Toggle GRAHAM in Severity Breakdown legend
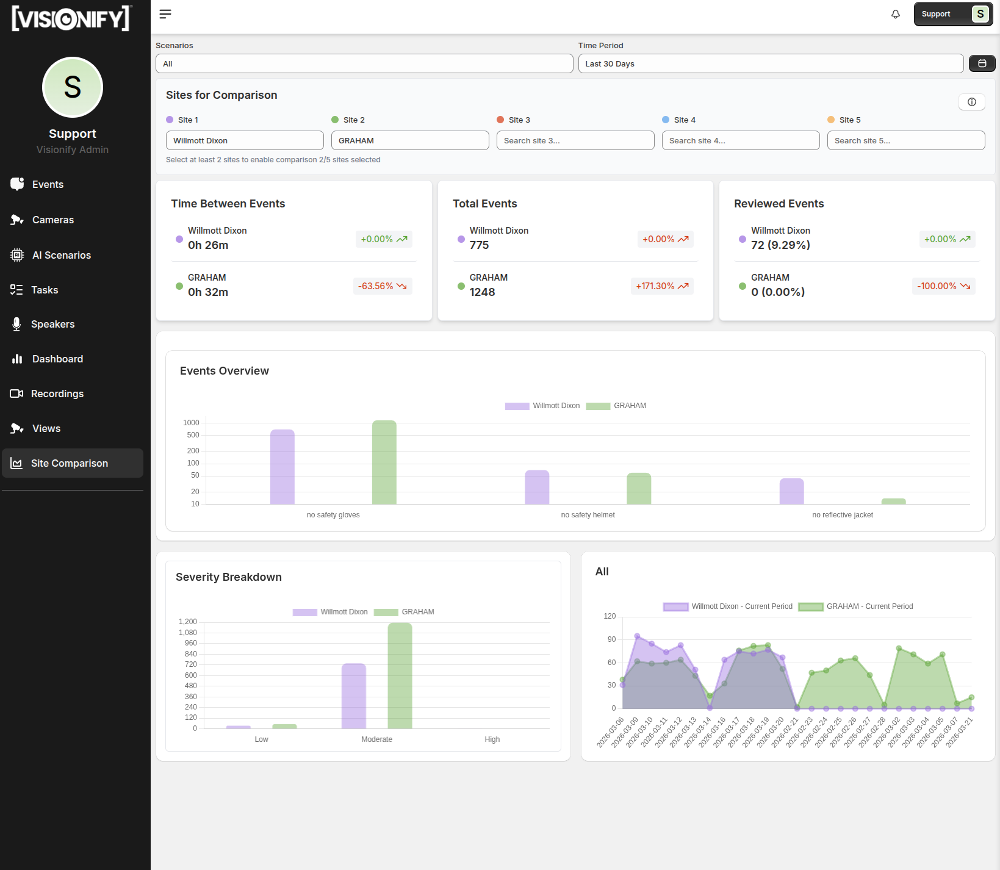Screen dimensions: 1000x870 coord(404,612)
